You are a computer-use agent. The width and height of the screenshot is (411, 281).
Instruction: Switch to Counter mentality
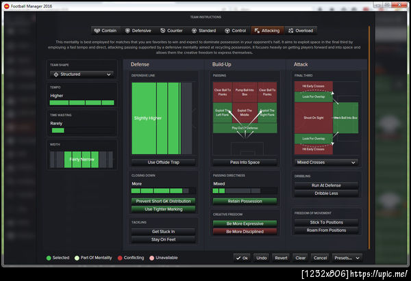coord(171,31)
